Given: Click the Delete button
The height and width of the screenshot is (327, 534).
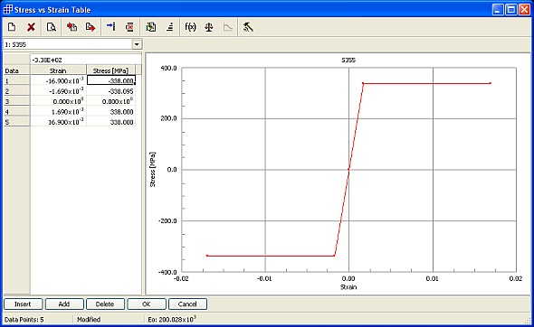Looking at the screenshot, I should [105, 304].
